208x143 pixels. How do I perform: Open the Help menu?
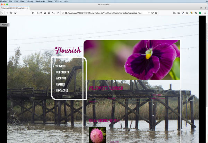tap(66, 1)
